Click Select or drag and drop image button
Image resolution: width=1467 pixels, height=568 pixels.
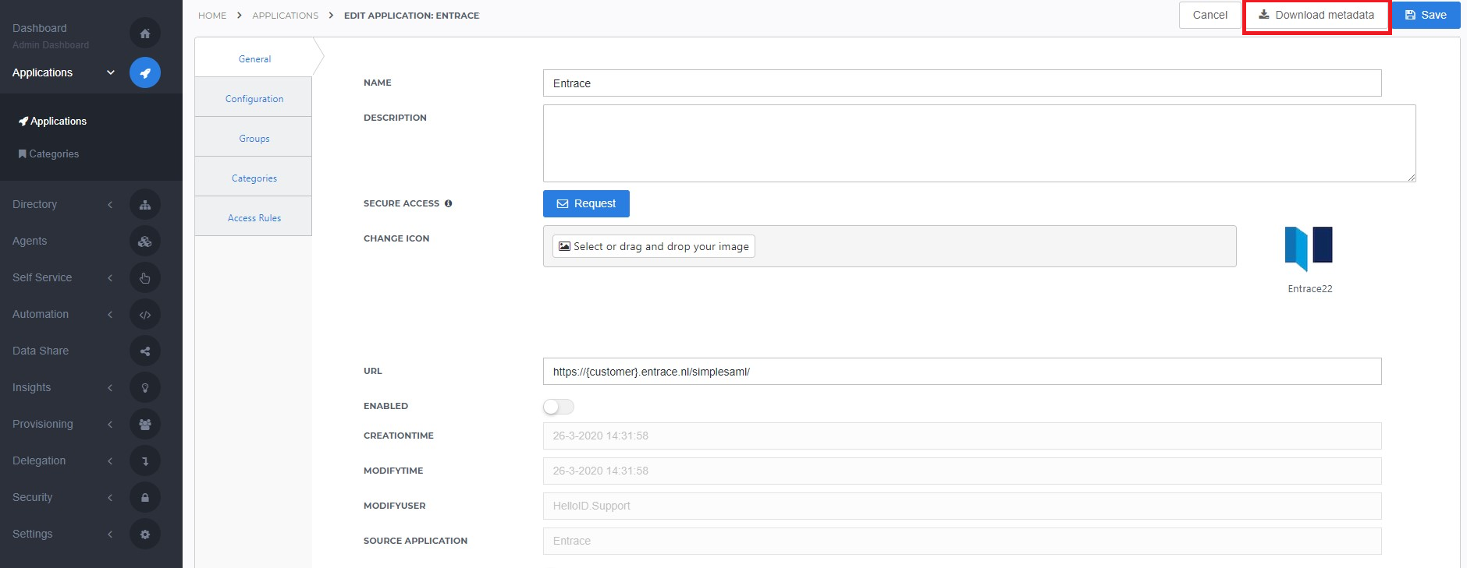[x=653, y=246]
